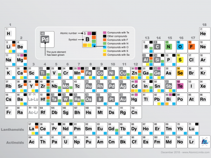Screen dimensions: 211x158
Task: Click the blue Compounds with O swatch
Action: click(105, 47)
